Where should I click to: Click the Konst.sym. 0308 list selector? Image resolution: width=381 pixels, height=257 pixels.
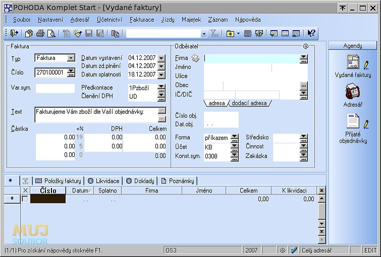click(x=235, y=156)
